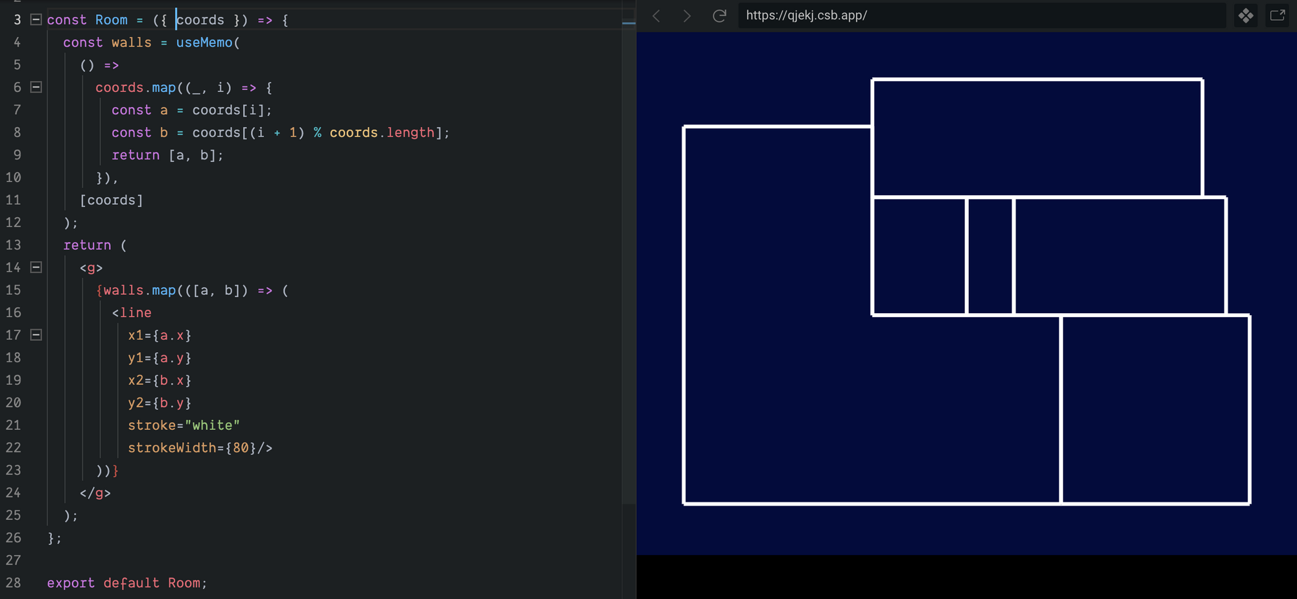Viewport: 1297px width, 599px height.
Task: Place cursor on useMemo call
Action: 204,43
